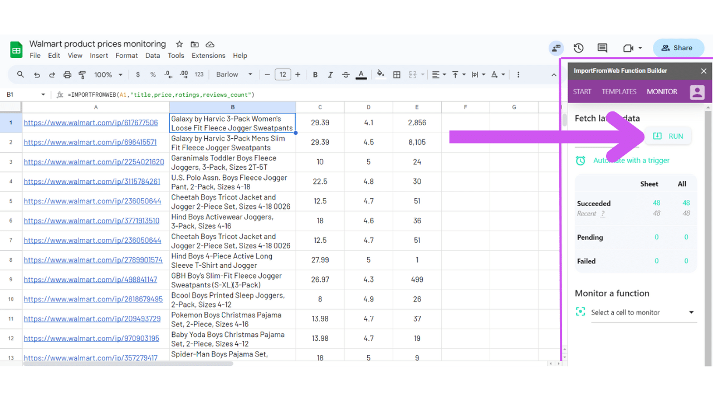Open version history clock icon
This screenshot has width=713, height=401.
coord(579,48)
